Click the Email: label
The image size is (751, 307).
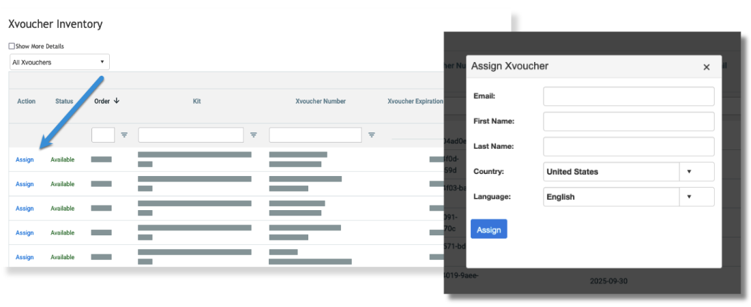(484, 96)
